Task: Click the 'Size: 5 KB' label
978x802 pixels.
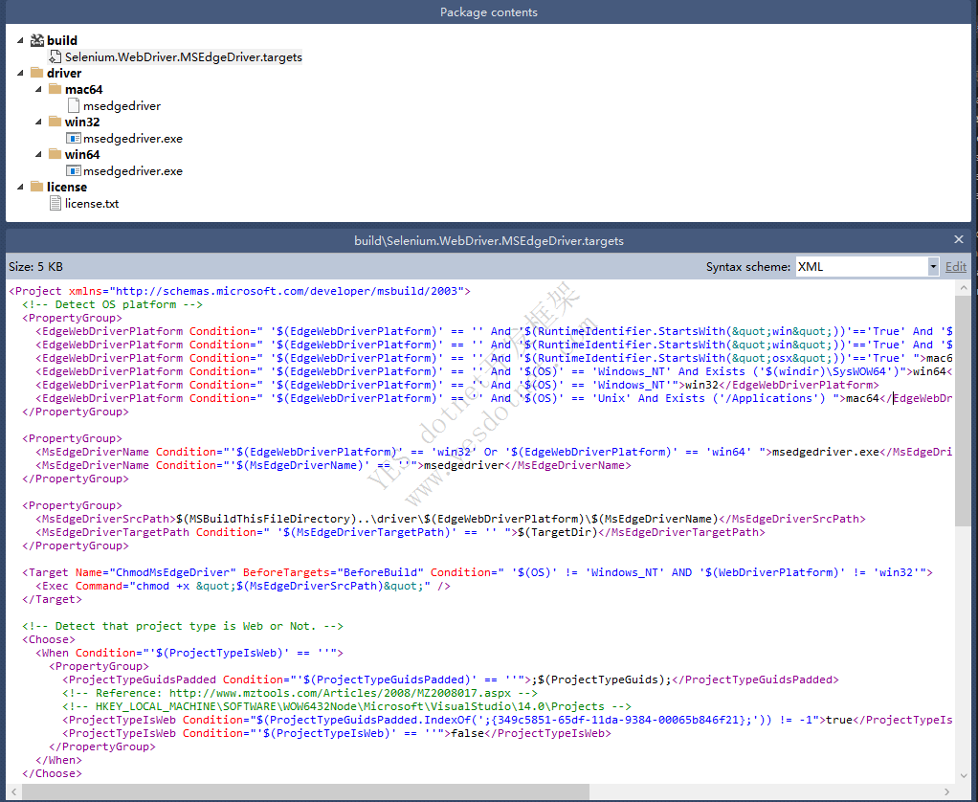Action: 35,266
